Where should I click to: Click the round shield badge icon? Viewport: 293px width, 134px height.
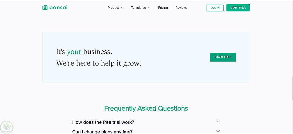pos(7,127)
